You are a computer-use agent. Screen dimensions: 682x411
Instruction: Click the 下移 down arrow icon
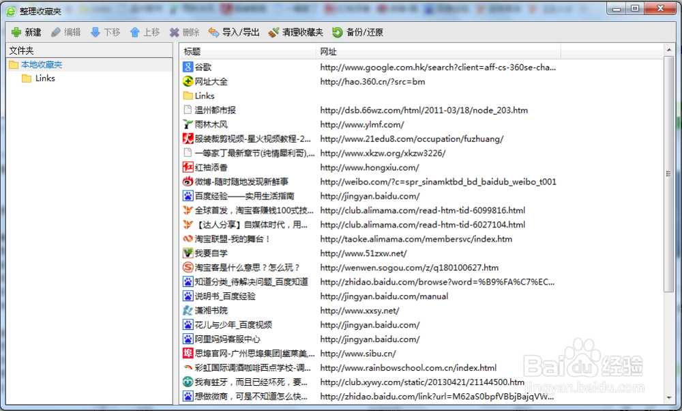click(x=95, y=32)
